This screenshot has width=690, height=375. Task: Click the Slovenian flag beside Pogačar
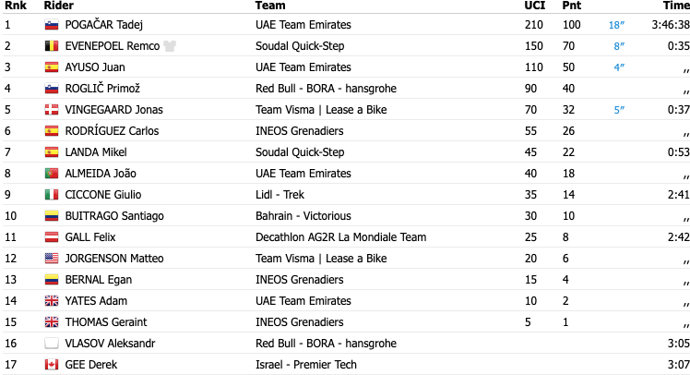click(x=52, y=25)
